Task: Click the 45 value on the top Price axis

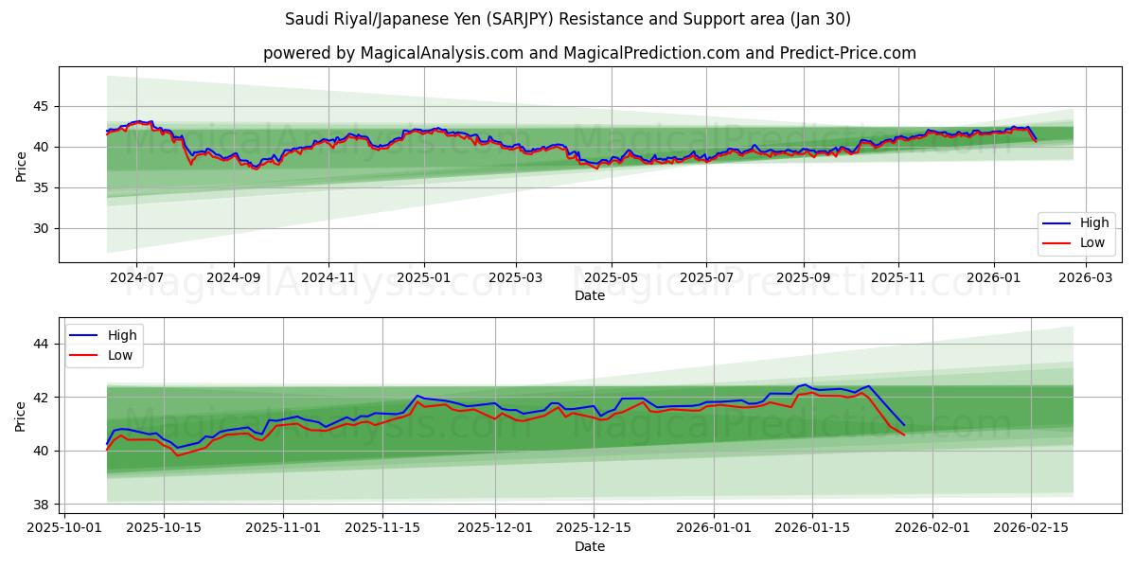Action: [44, 106]
